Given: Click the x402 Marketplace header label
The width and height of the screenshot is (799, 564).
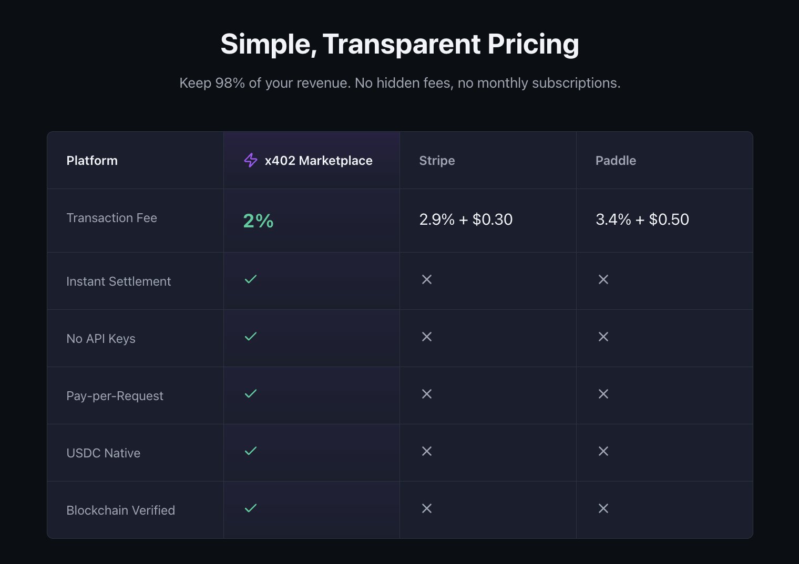Looking at the screenshot, I should (319, 161).
